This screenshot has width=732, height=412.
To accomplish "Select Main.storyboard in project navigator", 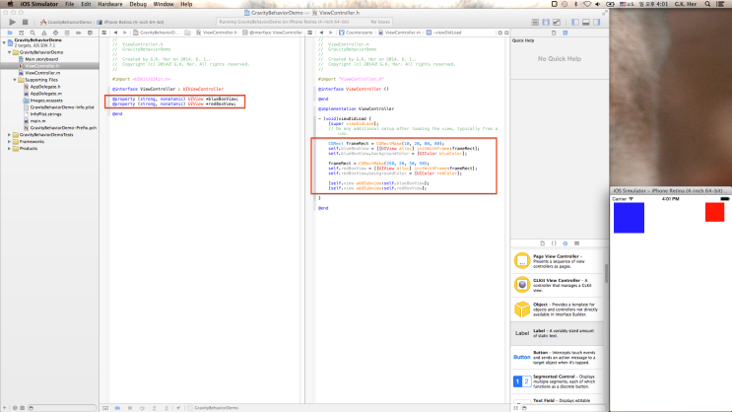I will tap(42, 58).
